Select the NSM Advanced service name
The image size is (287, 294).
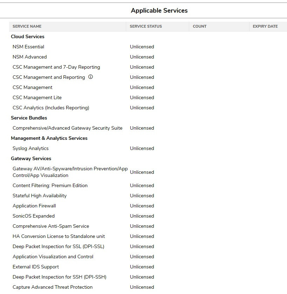click(x=30, y=57)
